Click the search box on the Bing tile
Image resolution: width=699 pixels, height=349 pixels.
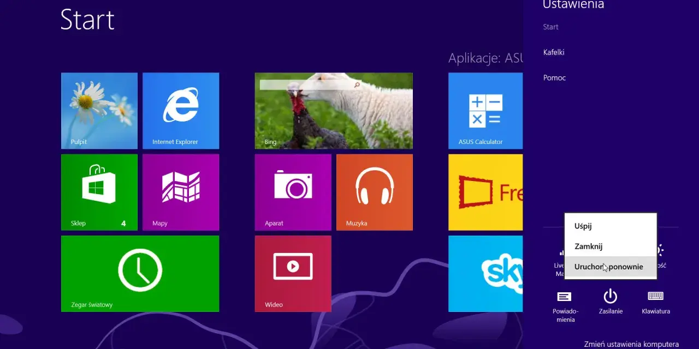coord(310,85)
